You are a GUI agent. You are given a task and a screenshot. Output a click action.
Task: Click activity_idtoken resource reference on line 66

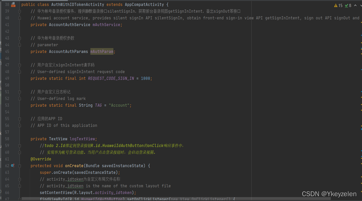point(113,192)
